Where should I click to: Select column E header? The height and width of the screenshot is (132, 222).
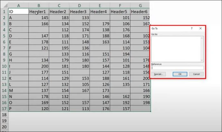(x=100, y=5)
